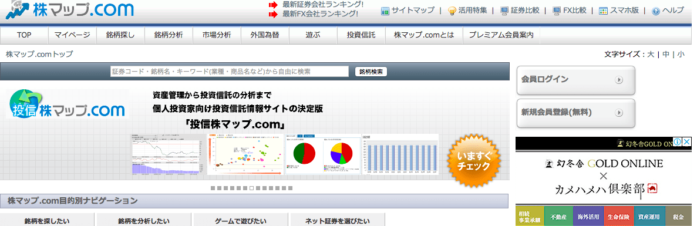
Task: Click the 税金 ad tile
Action: [x=679, y=216]
